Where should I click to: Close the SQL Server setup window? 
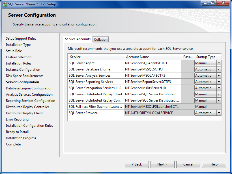tap(223, 3)
